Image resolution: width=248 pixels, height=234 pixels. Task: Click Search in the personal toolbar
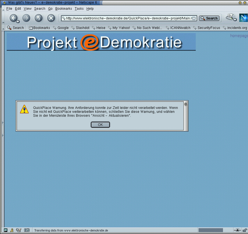[15, 28]
